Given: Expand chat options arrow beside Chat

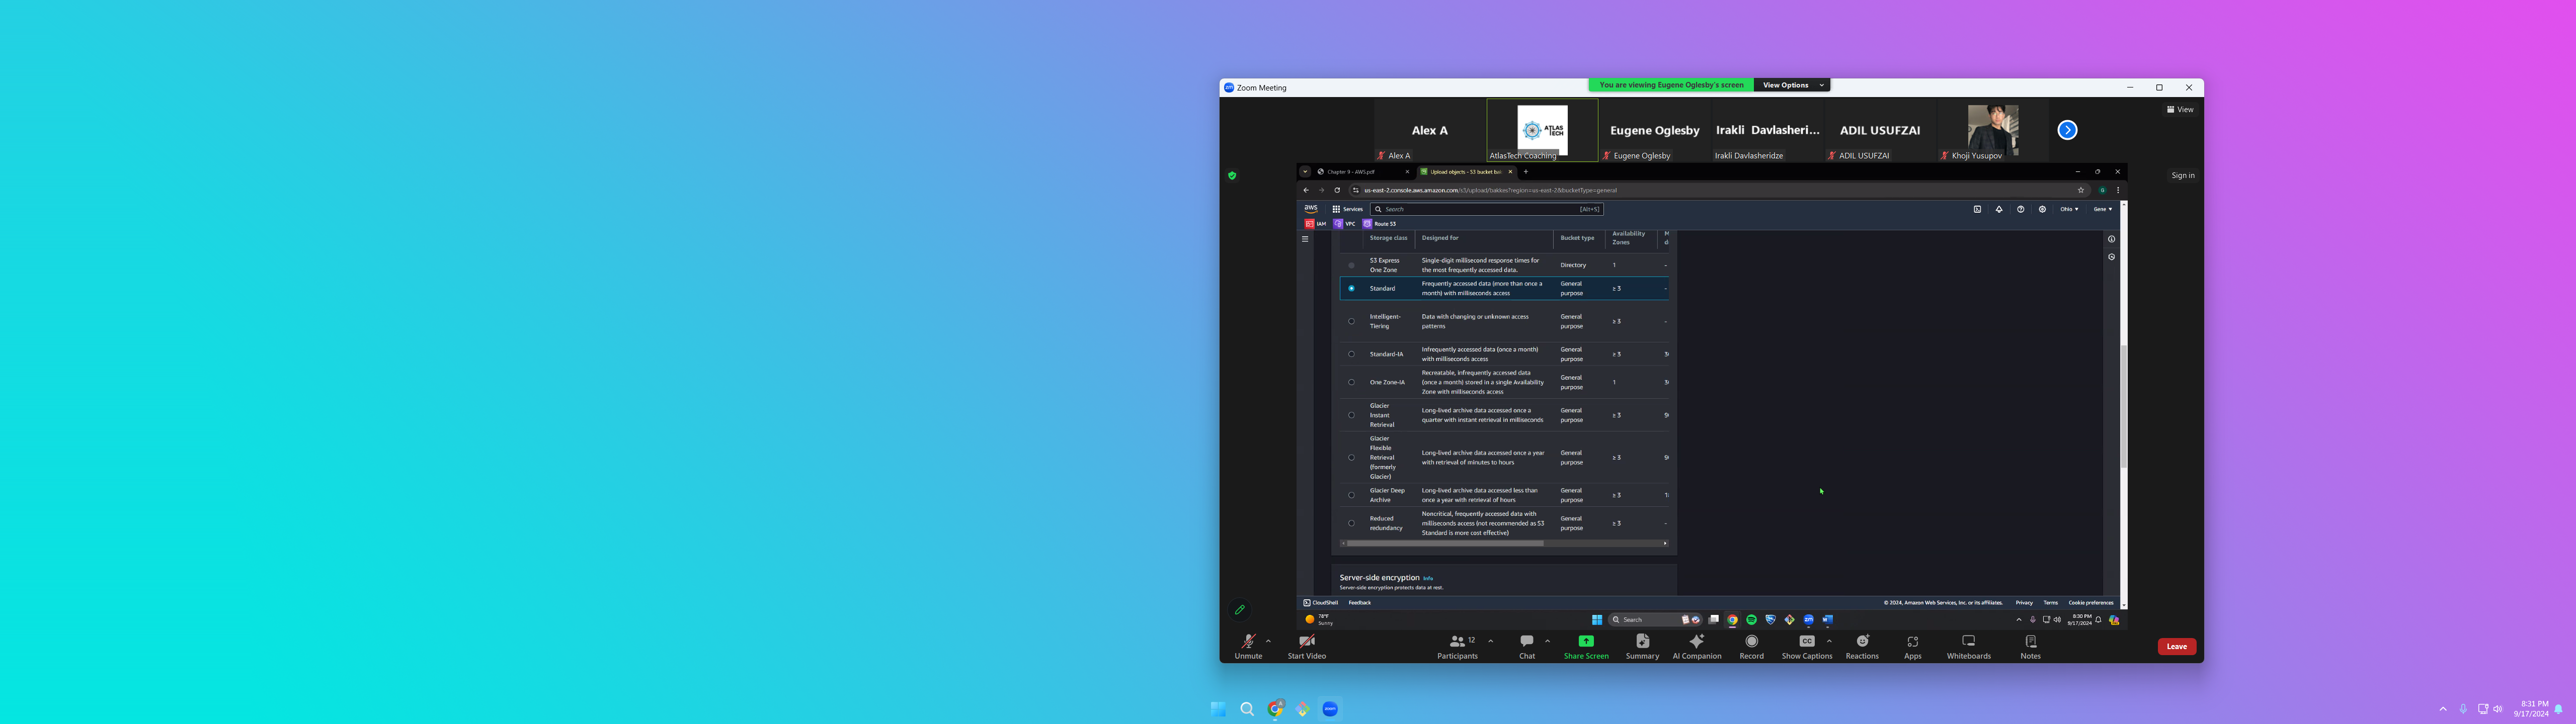Looking at the screenshot, I should coord(1547,641).
